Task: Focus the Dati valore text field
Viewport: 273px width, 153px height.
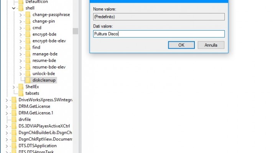Action: pos(159,34)
